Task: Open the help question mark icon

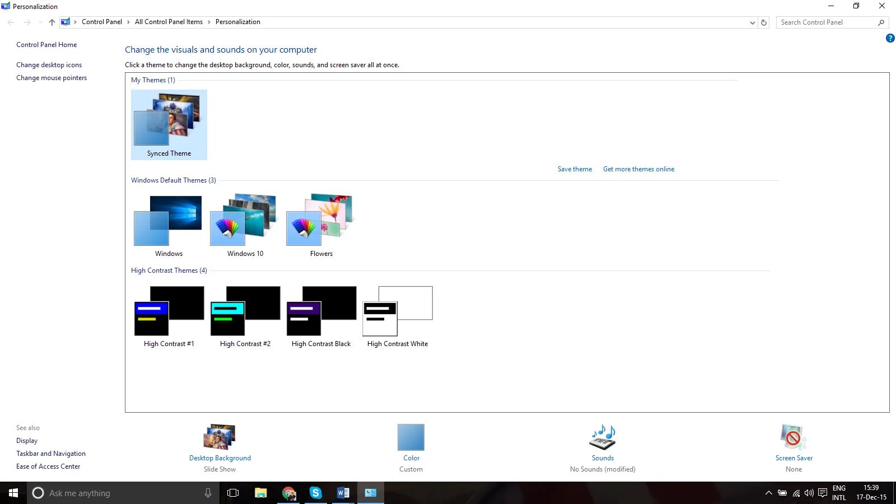Action: 890,38
